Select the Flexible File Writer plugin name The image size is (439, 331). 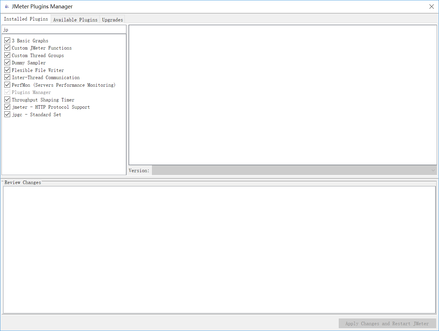click(38, 70)
